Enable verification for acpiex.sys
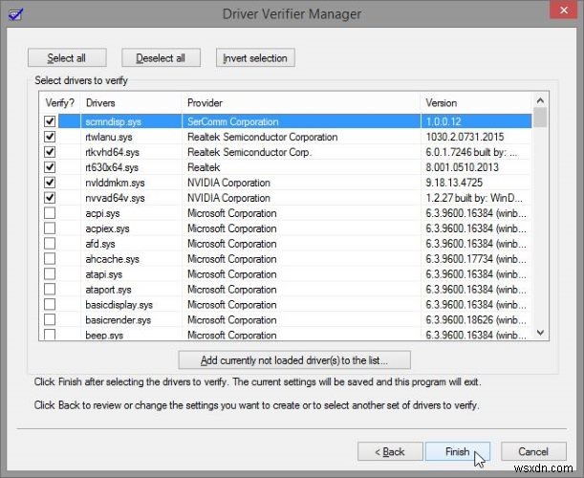Screen dimensions: 584x478 coord(50,228)
